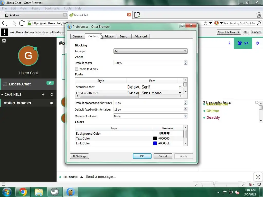Viewport: 263px width, 197px height.
Task: Select the Standard font row
Action: click(129, 87)
